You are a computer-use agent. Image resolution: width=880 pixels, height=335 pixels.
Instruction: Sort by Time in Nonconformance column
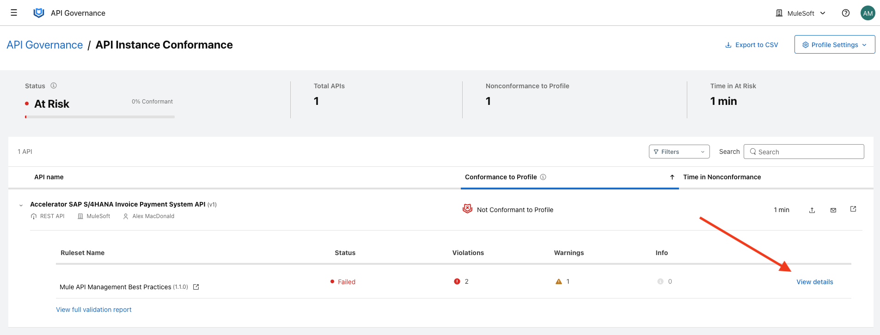721,177
